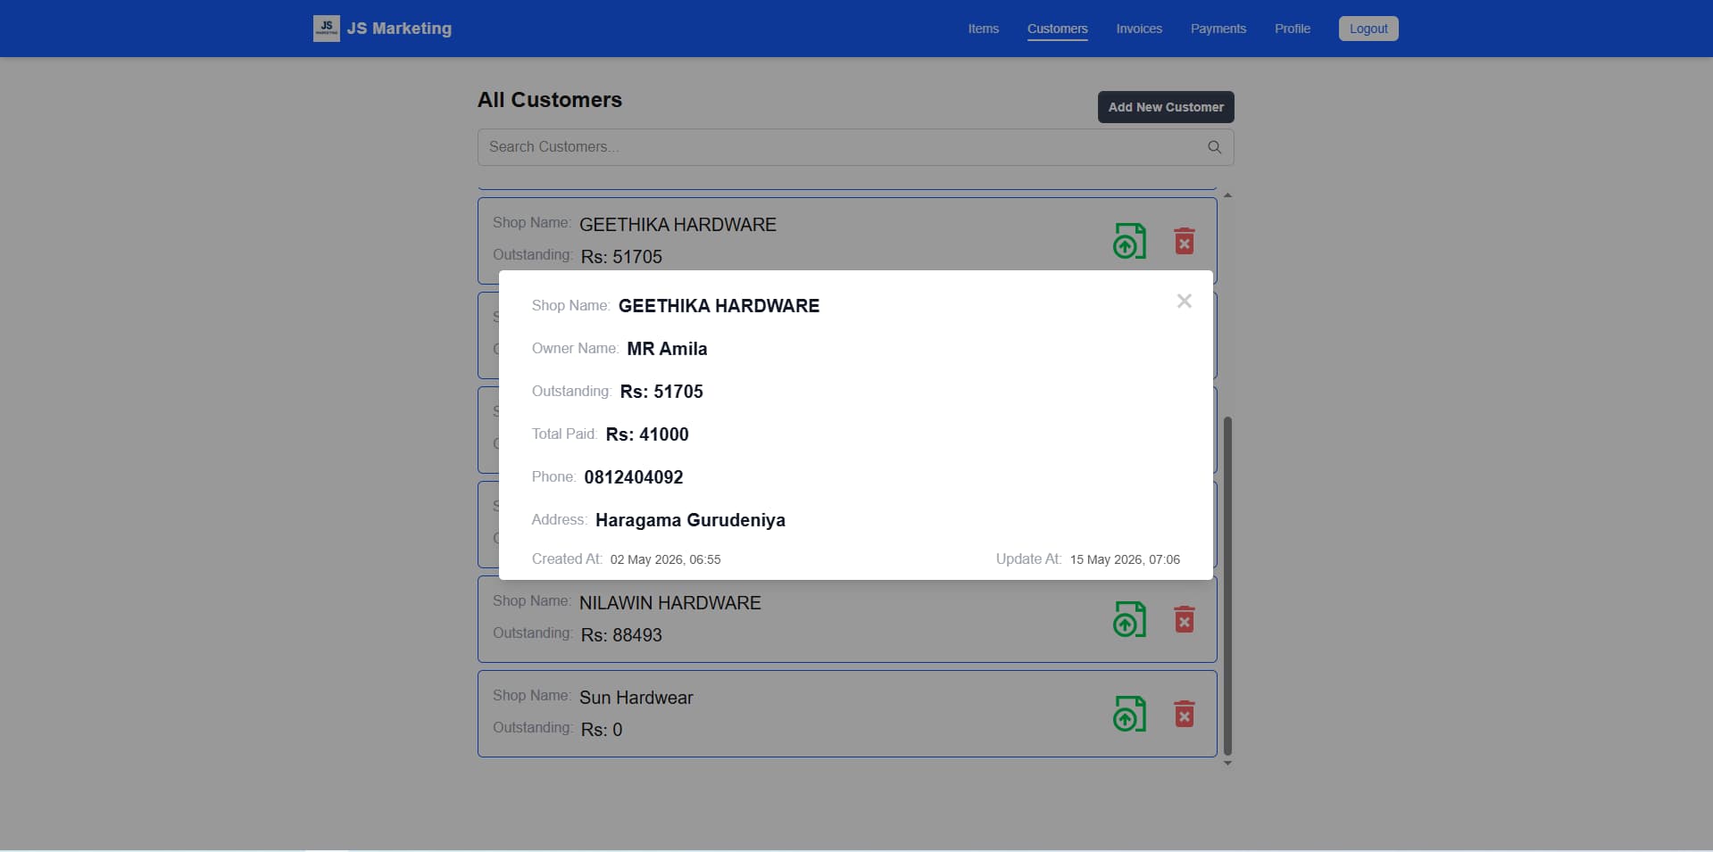This screenshot has height=852, width=1713.
Task: Click Add New Customer button
Action: (x=1165, y=107)
